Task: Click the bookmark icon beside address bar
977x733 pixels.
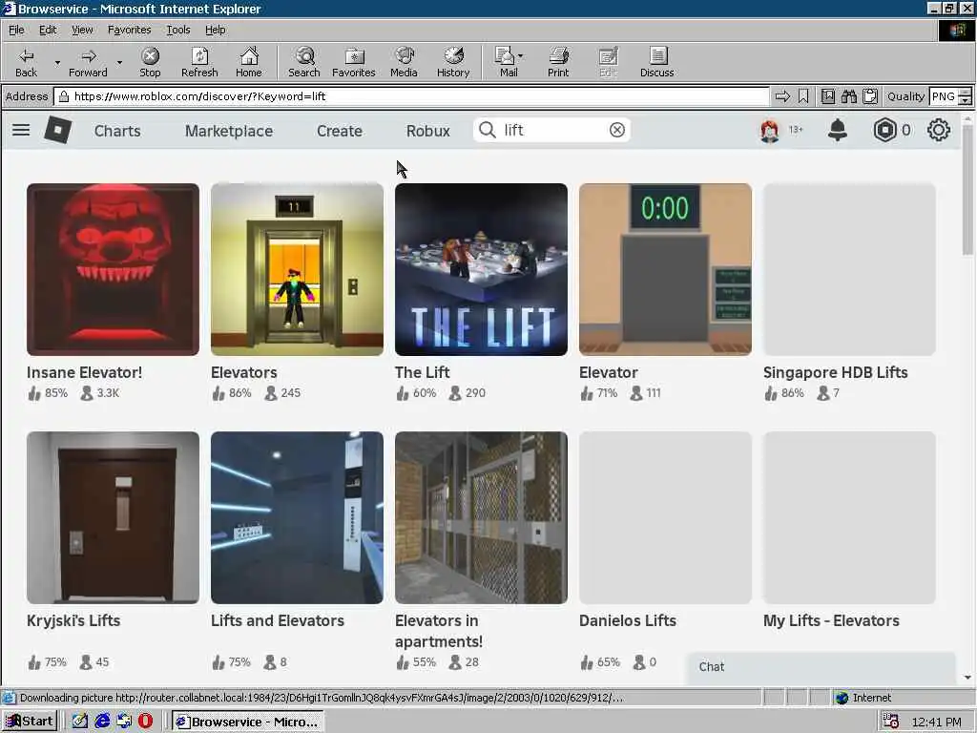Action: point(803,96)
